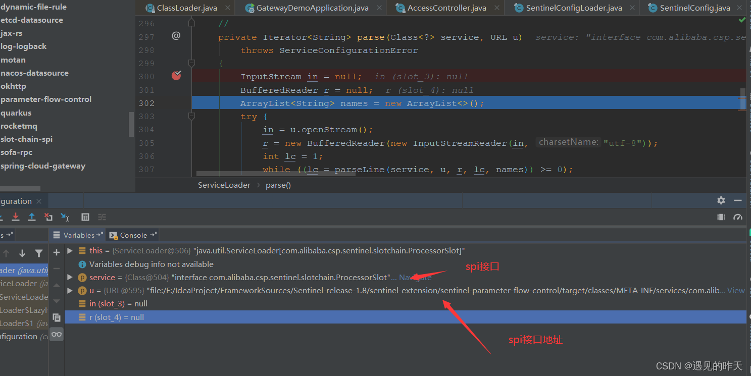The image size is (751, 376).
Task: Move watch up in Variables sidebar
Action: click(57, 285)
